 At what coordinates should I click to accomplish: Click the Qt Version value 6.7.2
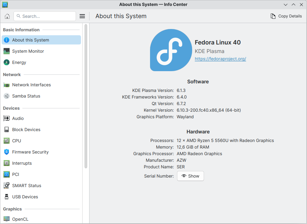click(x=181, y=103)
